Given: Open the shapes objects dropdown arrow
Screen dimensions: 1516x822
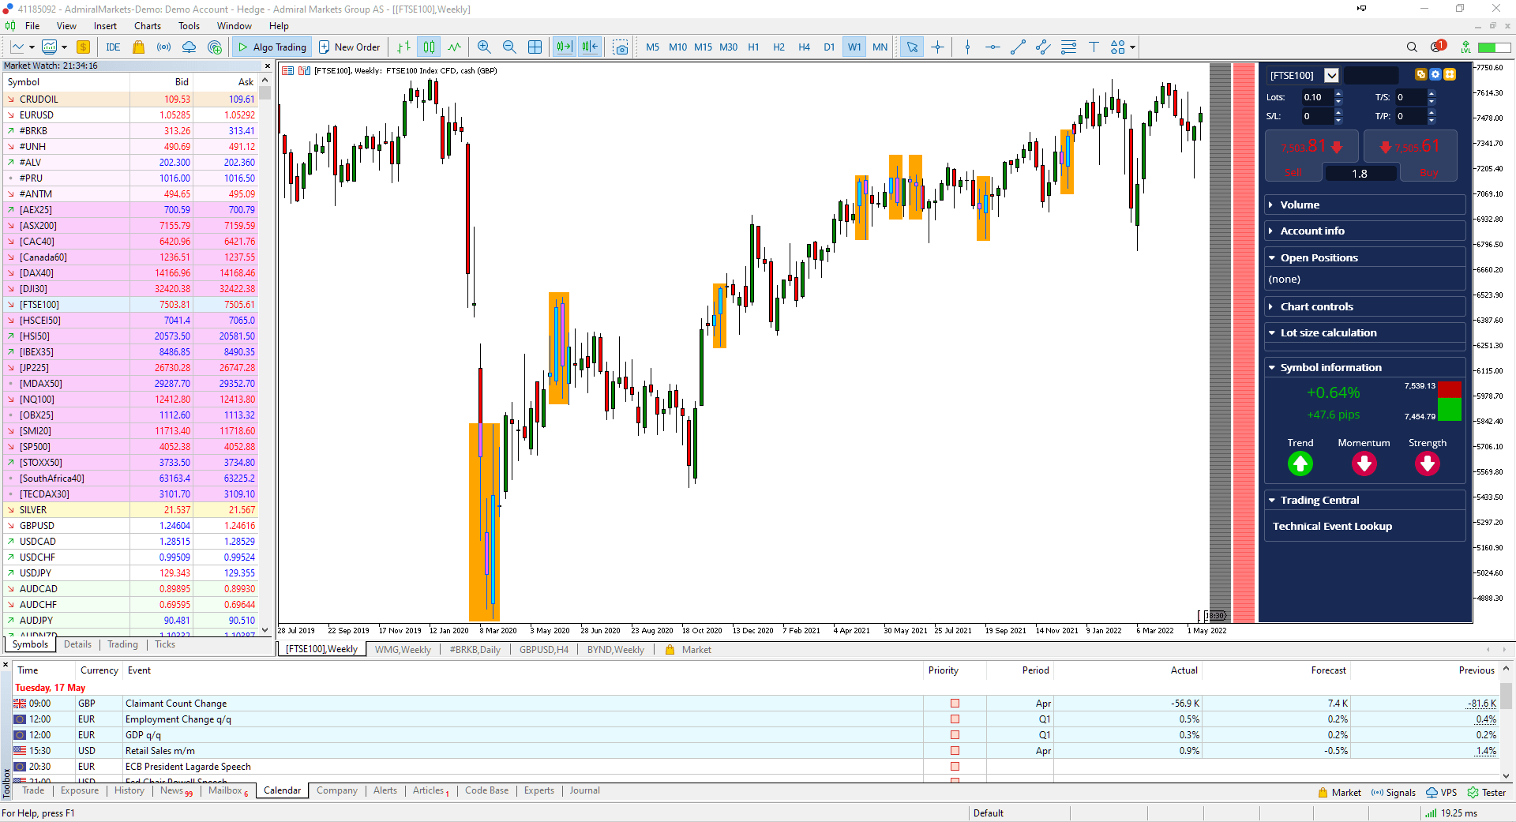Looking at the screenshot, I should 1132,47.
